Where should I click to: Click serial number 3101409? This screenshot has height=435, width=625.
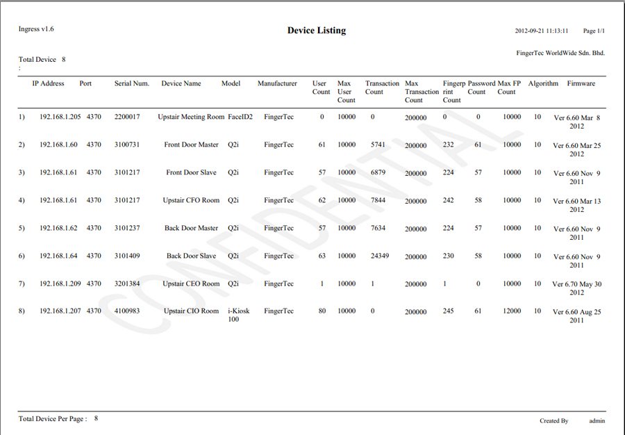click(127, 256)
